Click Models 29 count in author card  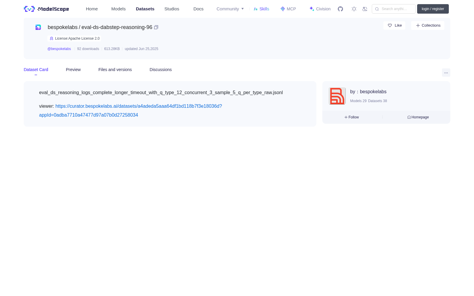click(358, 101)
